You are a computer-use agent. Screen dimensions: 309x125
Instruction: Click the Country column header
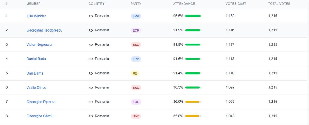96,4
